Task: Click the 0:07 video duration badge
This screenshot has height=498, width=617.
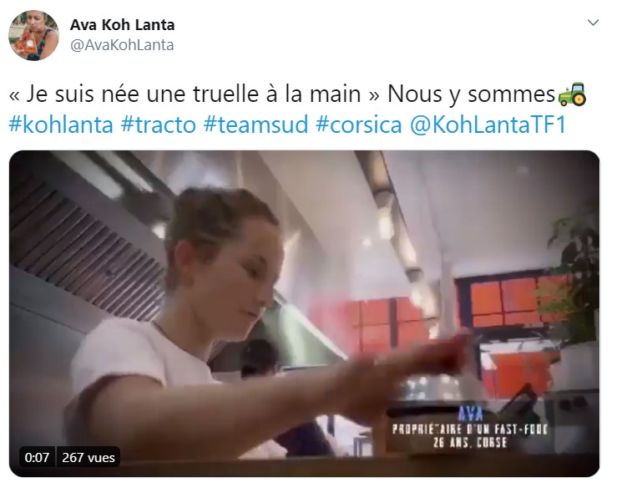Action: [37, 457]
